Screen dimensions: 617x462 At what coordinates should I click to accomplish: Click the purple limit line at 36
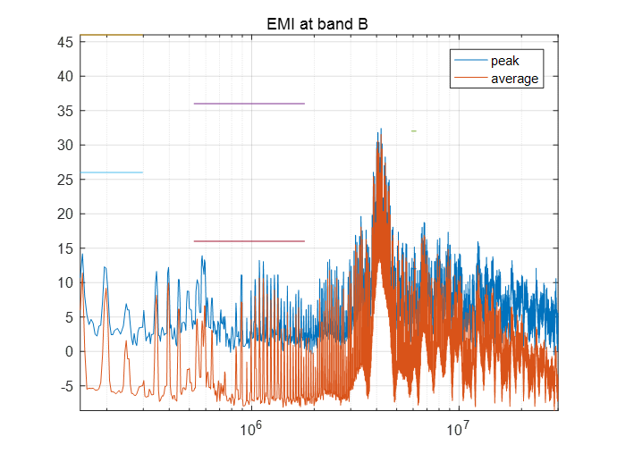[249, 104]
